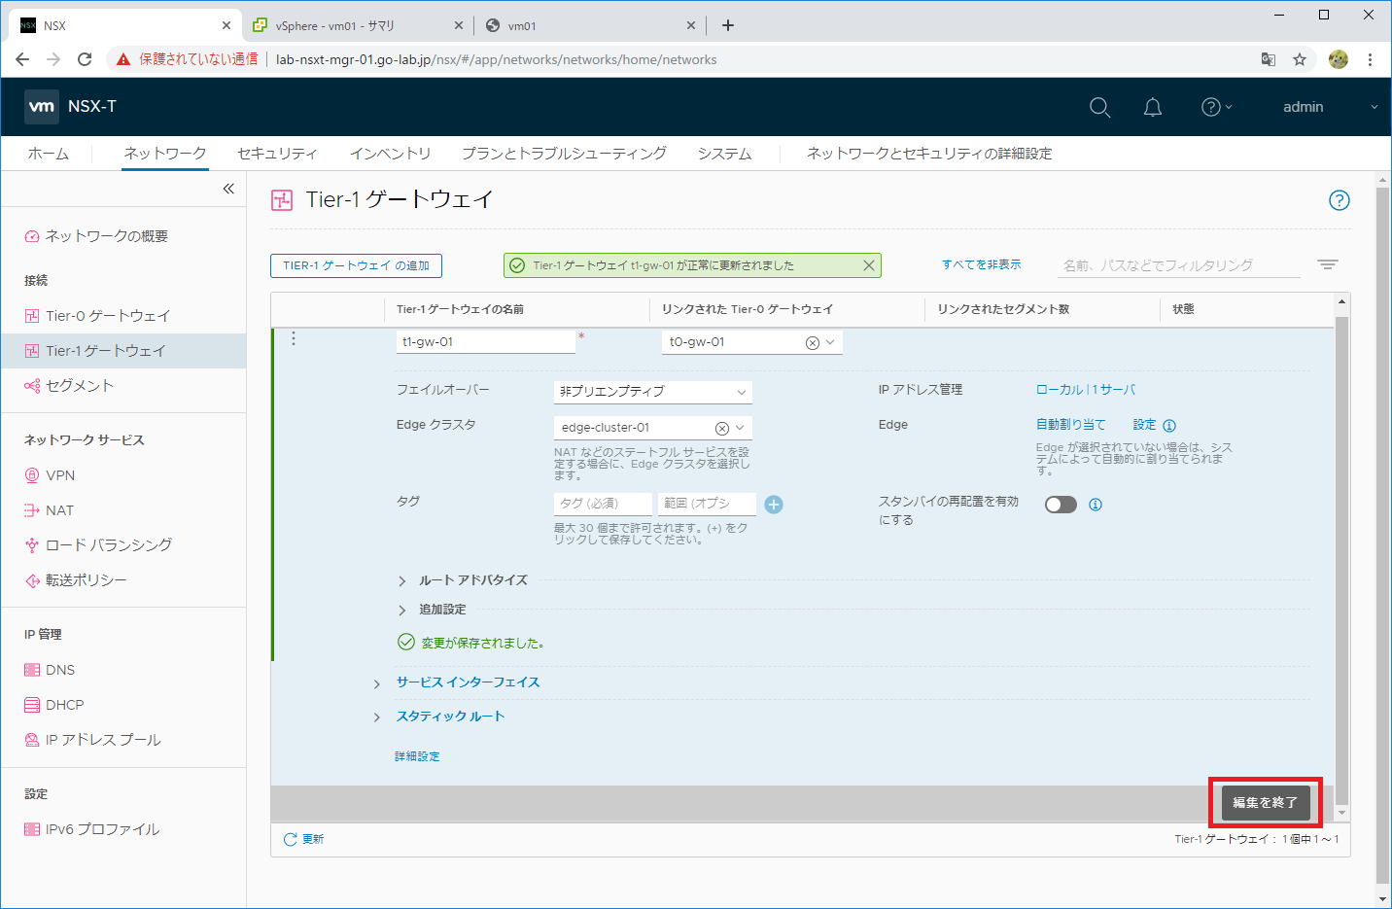Click 自動割り当て Edge link

point(1070,425)
